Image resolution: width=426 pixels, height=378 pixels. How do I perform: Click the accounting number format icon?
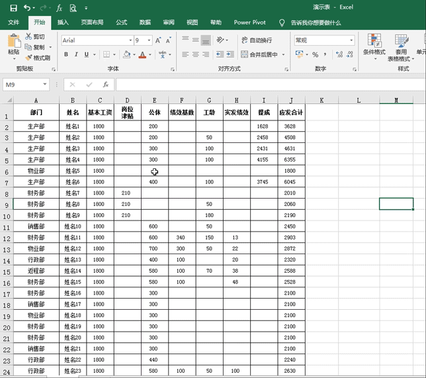(300, 54)
